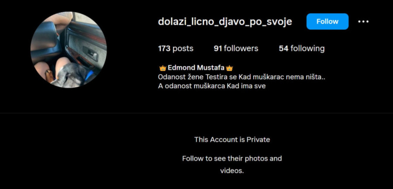Click the display name Edmond Mustafa

[196, 67]
